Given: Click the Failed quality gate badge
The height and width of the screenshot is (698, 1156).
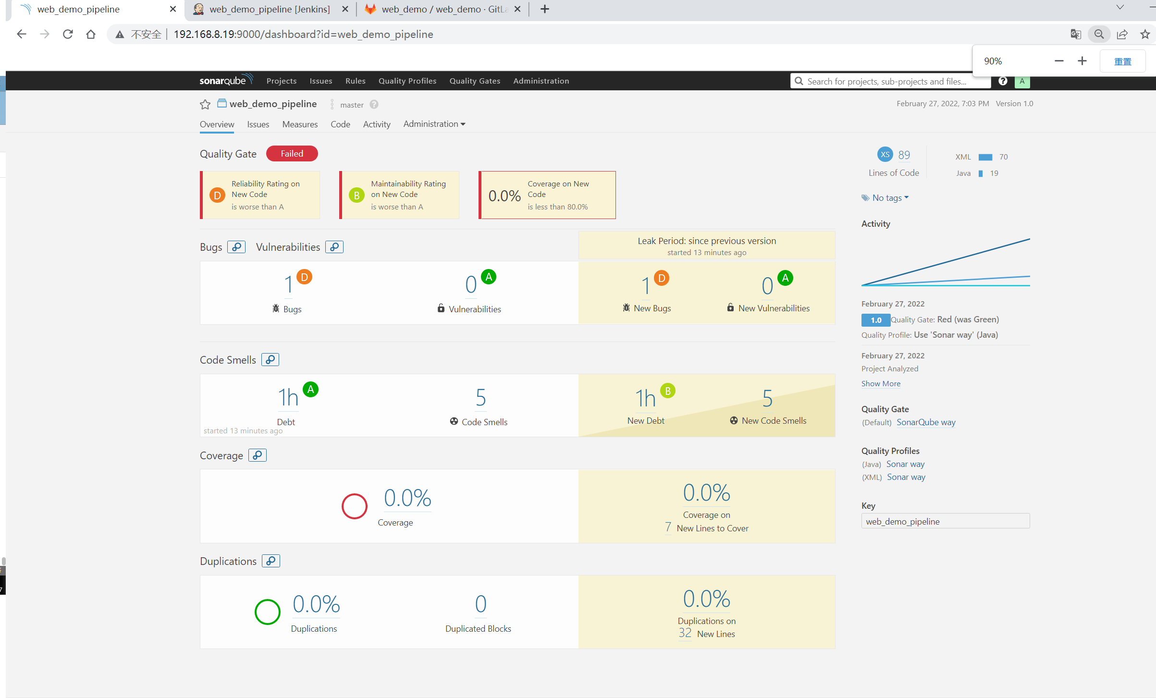Looking at the screenshot, I should [292, 153].
